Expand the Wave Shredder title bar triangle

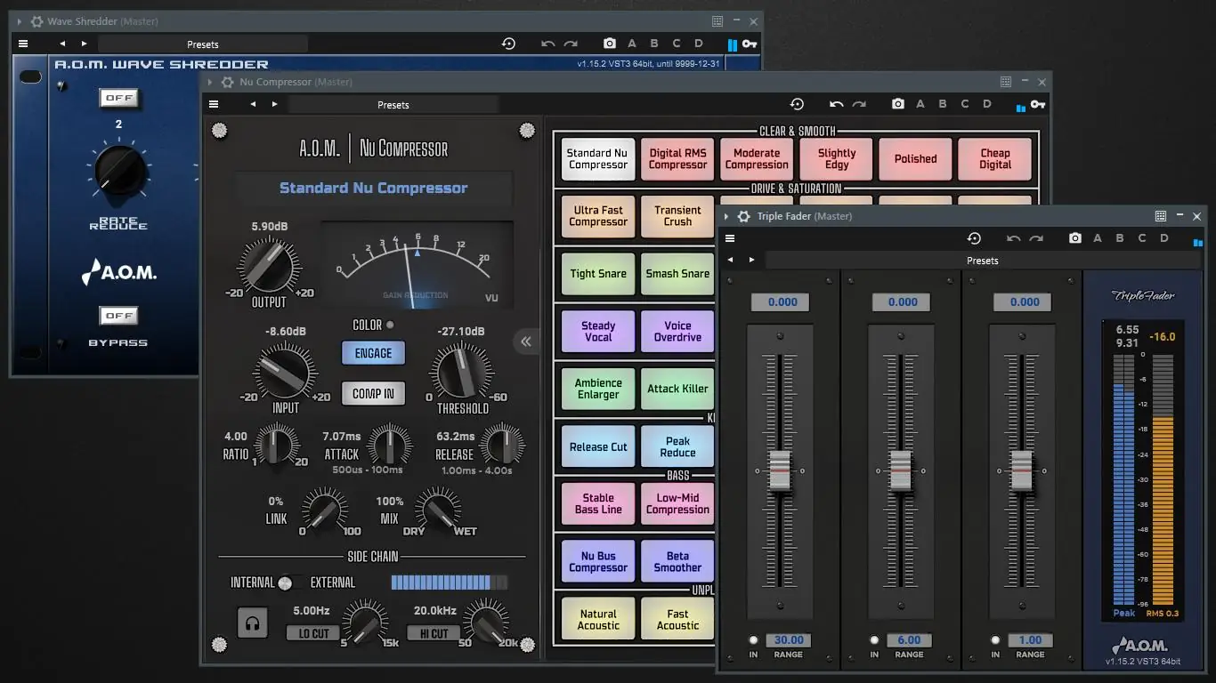coord(20,21)
